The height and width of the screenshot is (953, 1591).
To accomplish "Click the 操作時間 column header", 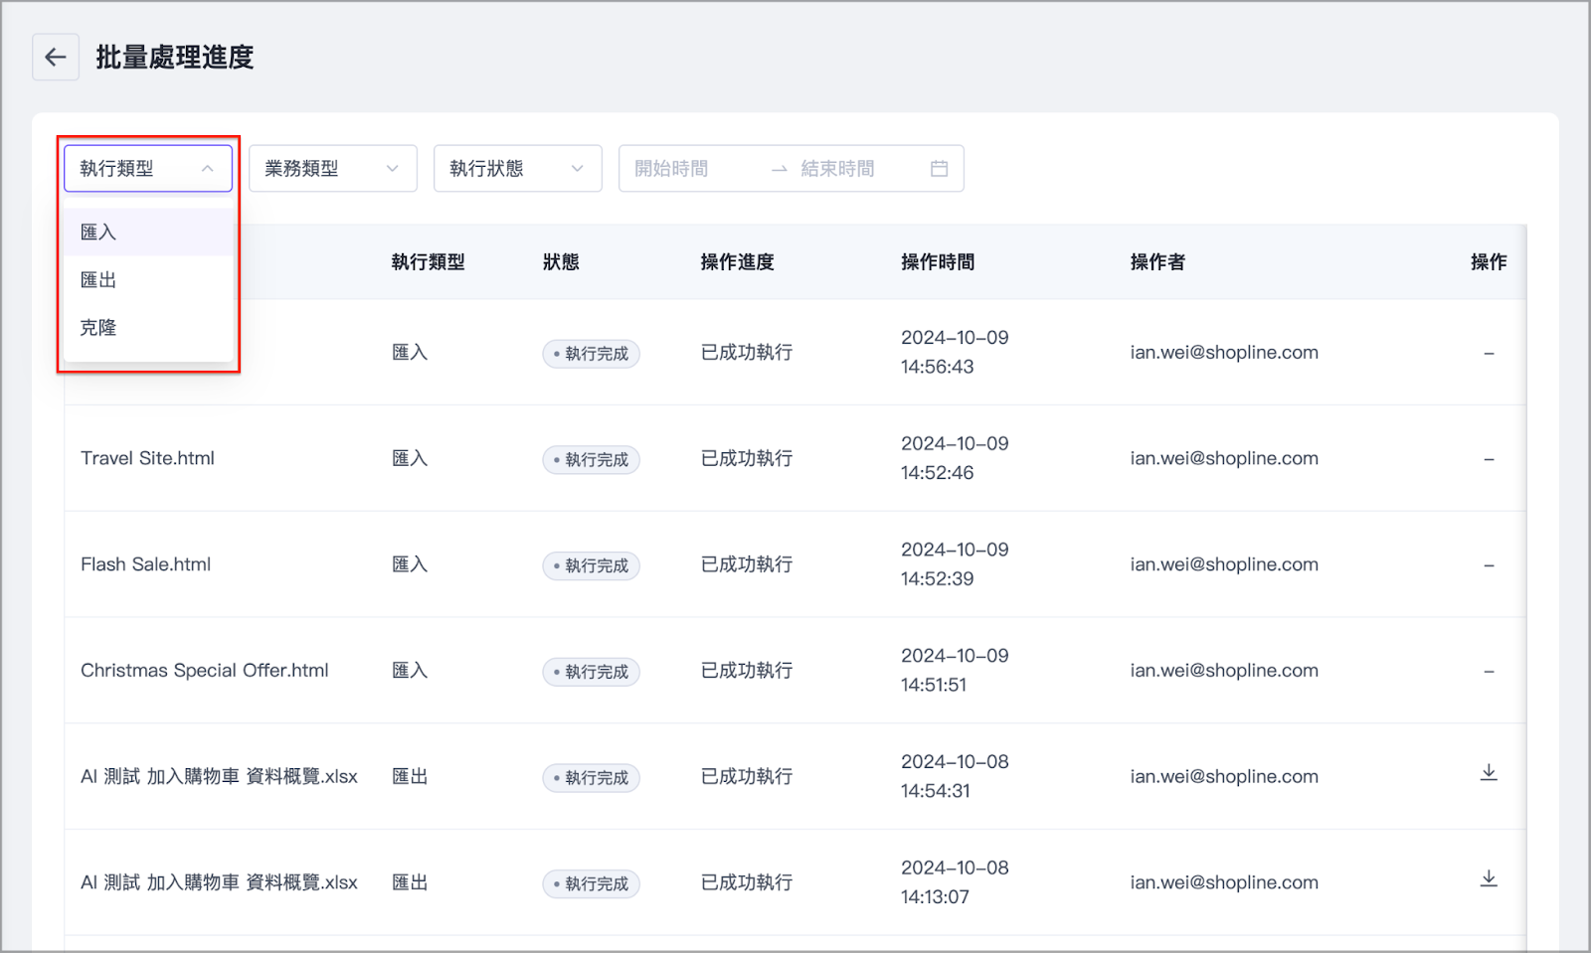I will click(937, 262).
